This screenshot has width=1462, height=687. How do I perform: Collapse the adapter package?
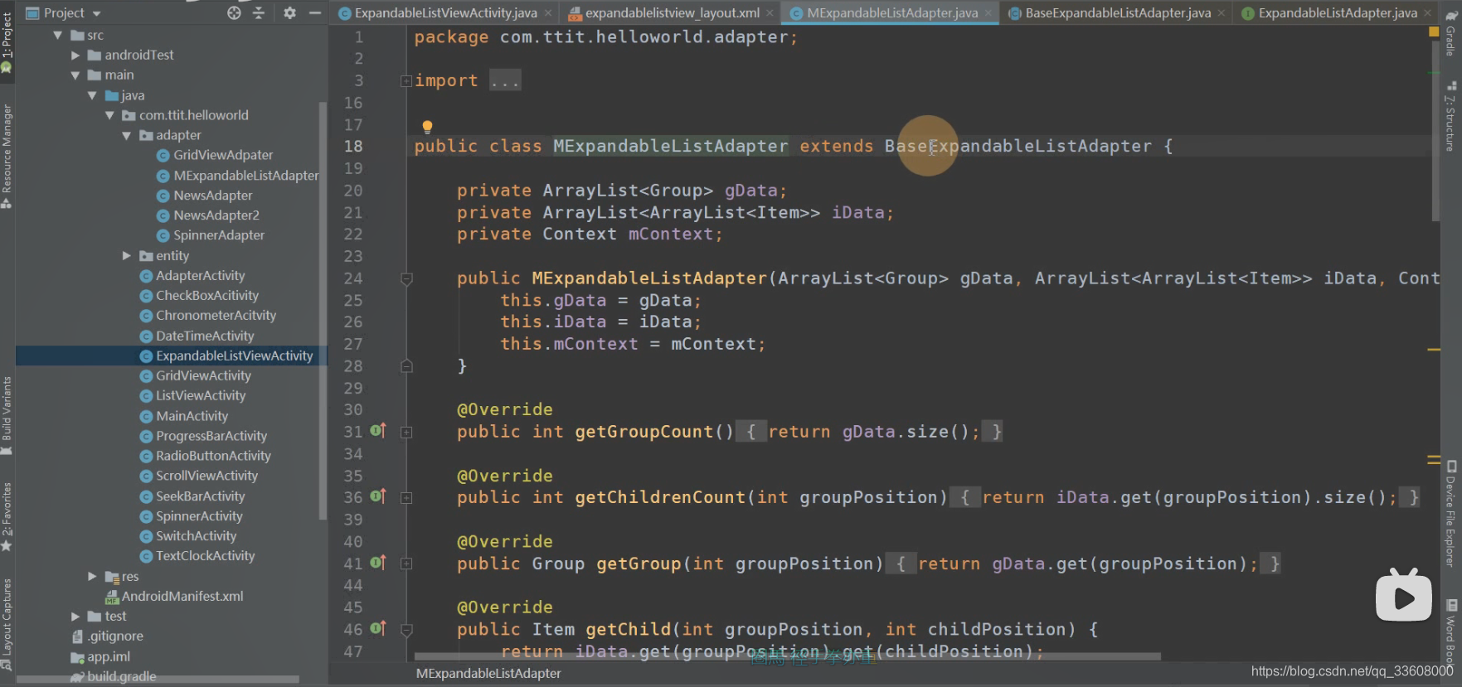coord(126,135)
